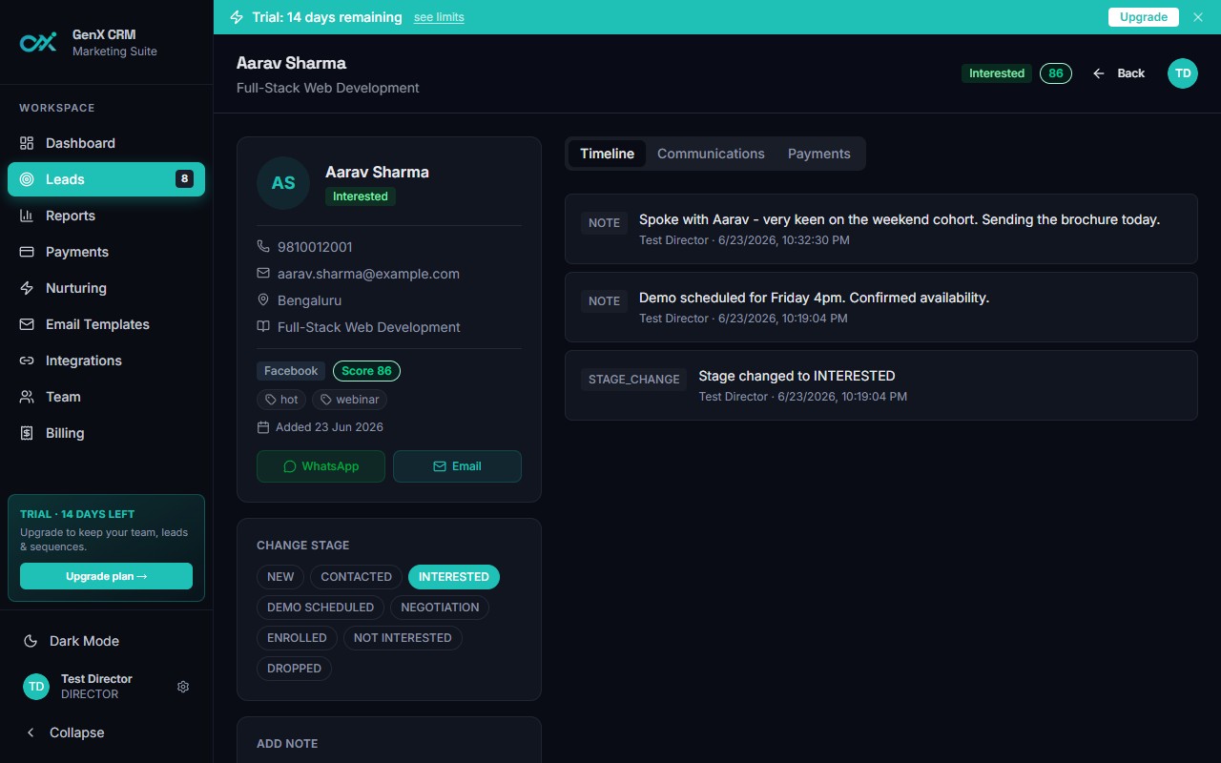Open the Dashboard sidebar item
This screenshot has height=763, width=1221.
tap(106, 143)
